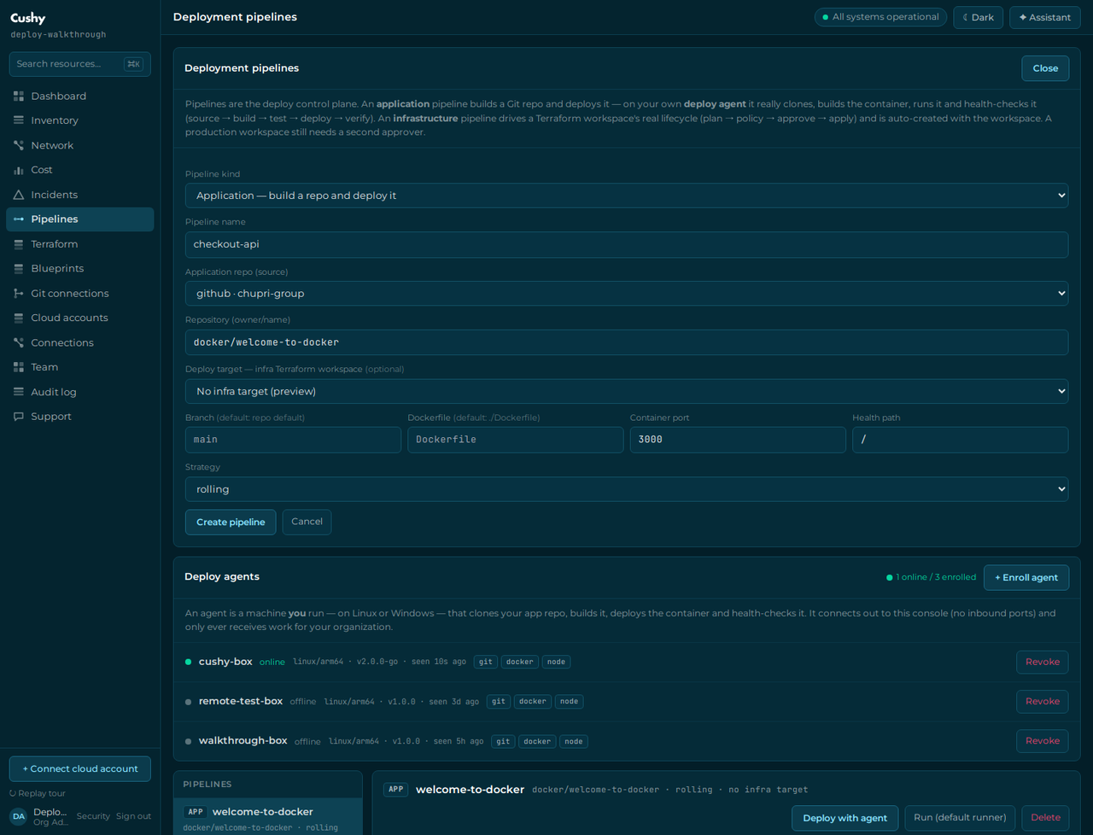Open the Assistant button

[x=1044, y=17]
